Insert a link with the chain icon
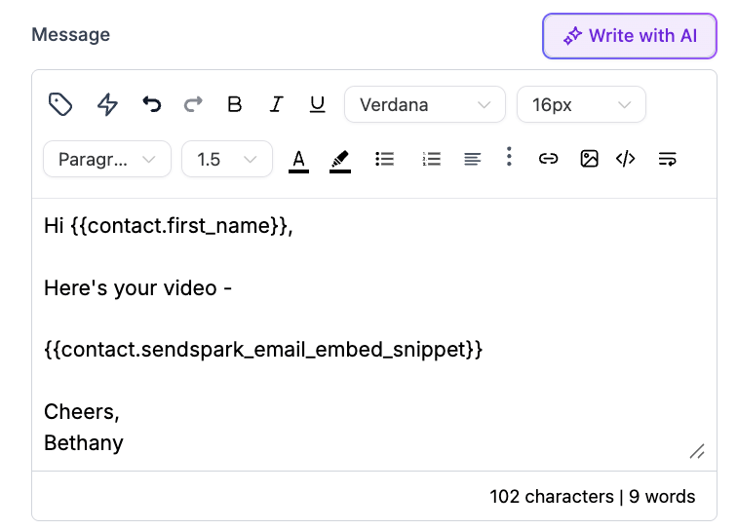 click(x=548, y=159)
